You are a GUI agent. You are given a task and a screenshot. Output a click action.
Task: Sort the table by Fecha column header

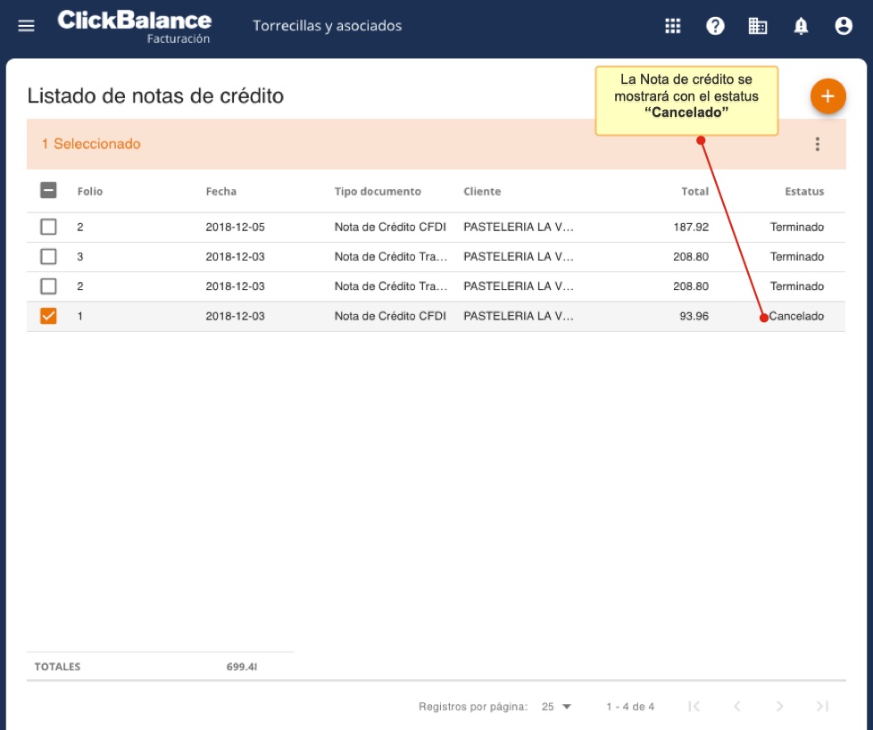point(220,192)
